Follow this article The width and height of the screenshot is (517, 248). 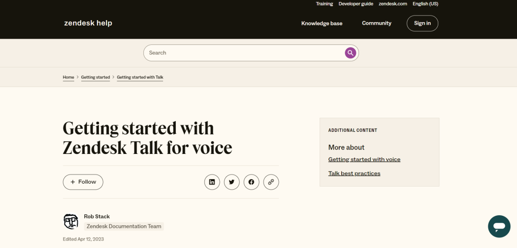pyautogui.click(x=83, y=182)
